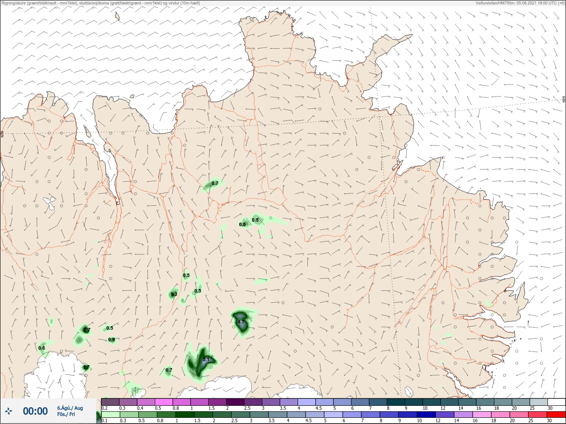Screen dimensions: 566x424
Task: Click the 0.6 precipitation value on the map
Action: (42, 348)
